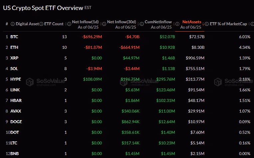The width and height of the screenshot is (254, 158).
Task: Select the Net Inflow(1d) column header
Action: (85, 22)
